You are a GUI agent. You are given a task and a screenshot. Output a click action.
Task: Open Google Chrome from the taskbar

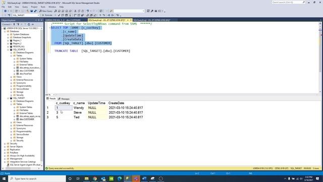tap(95, 178)
